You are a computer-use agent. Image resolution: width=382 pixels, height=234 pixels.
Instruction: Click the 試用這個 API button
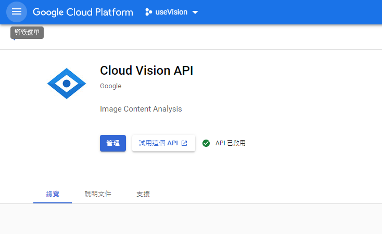163,143
